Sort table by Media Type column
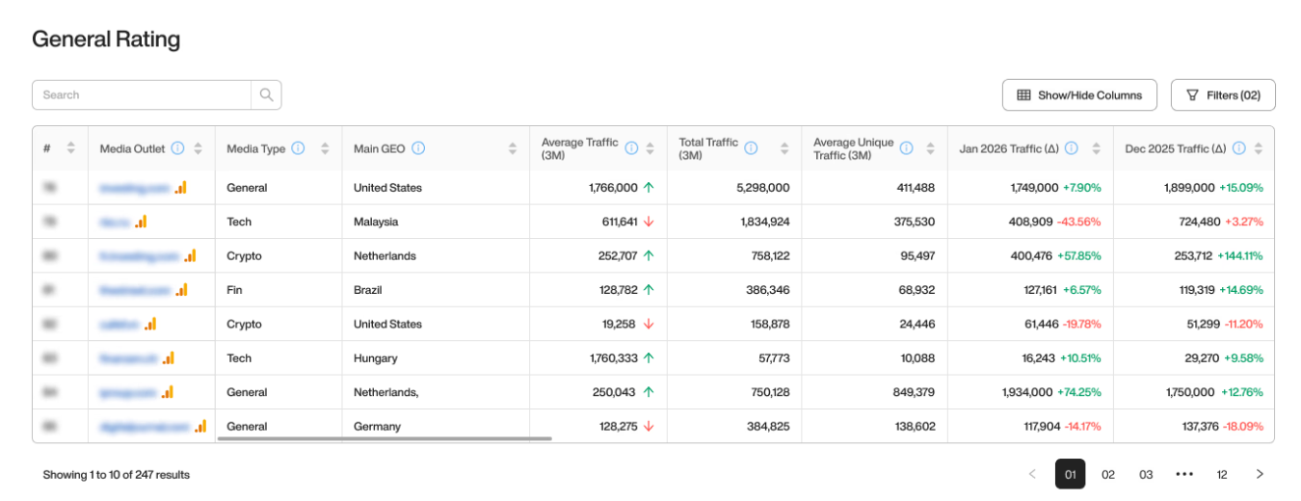Screen dimensions: 1301x501 pos(325,148)
